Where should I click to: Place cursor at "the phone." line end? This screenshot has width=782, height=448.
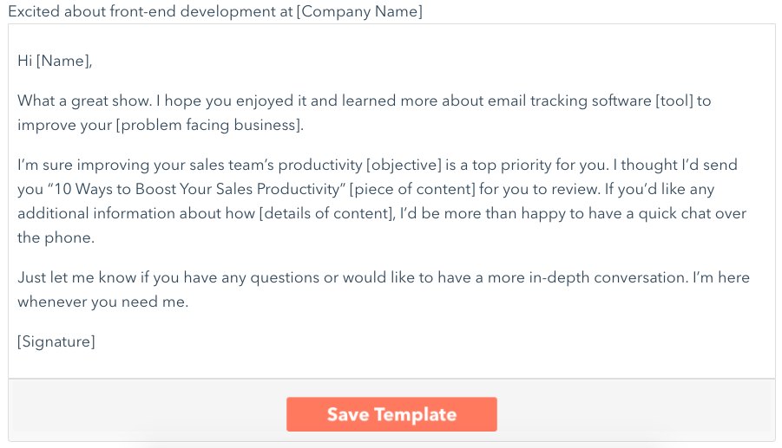(x=94, y=238)
